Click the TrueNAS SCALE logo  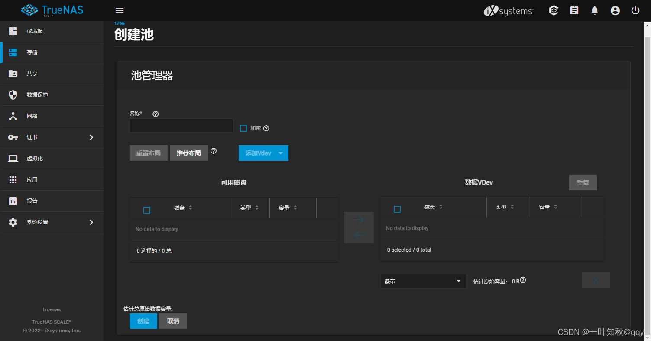click(x=52, y=10)
